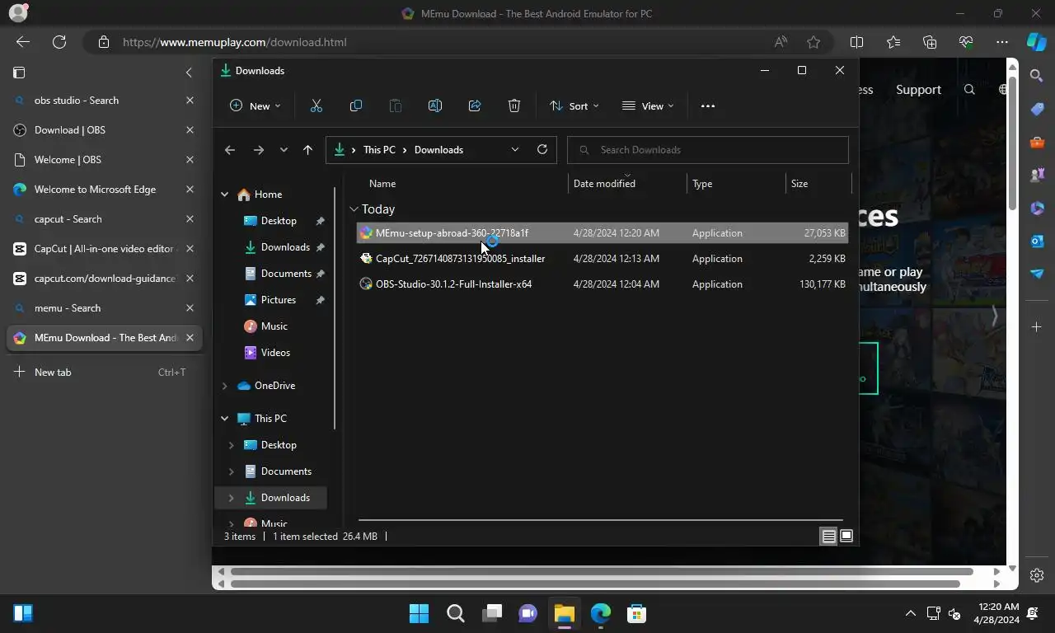Collapse the Home tree node
The height and width of the screenshot is (633, 1055).
tap(224, 195)
